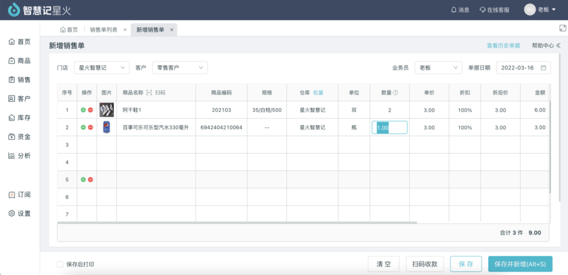568x275 pixels.
Task: Close the 新增销售单 tab
Action: tap(171, 30)
